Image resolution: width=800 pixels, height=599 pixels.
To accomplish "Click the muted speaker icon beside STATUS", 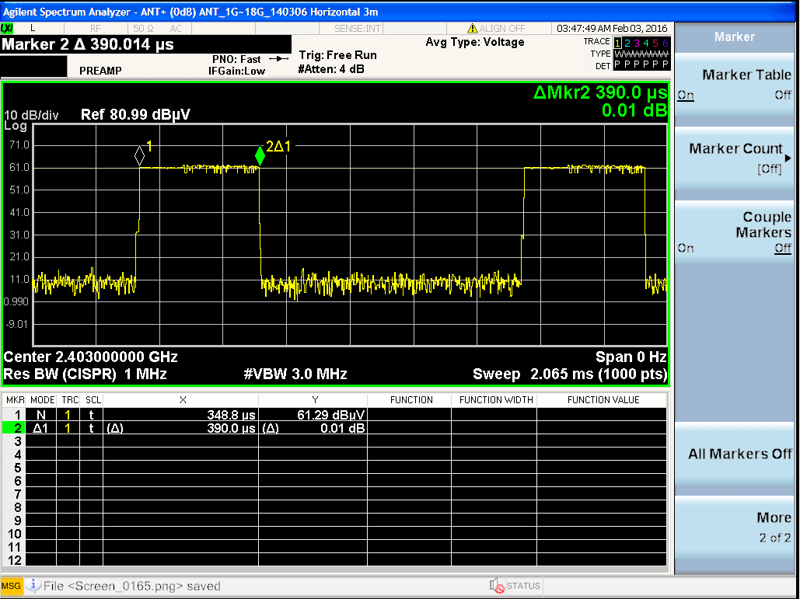I will (497, 586).
